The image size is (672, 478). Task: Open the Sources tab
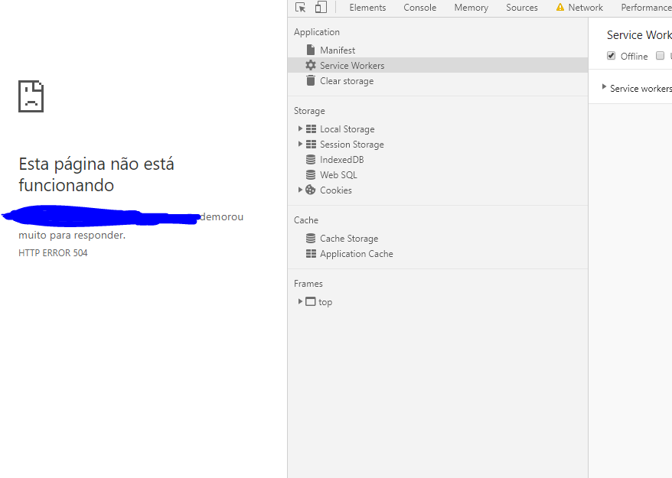tap(522, 8)
